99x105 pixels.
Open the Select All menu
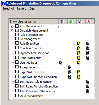[x=8, y=8]
